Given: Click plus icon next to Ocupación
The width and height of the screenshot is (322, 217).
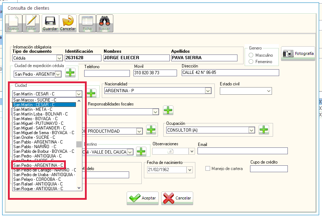Looking at the screenshot, I should tap(264, 130).
